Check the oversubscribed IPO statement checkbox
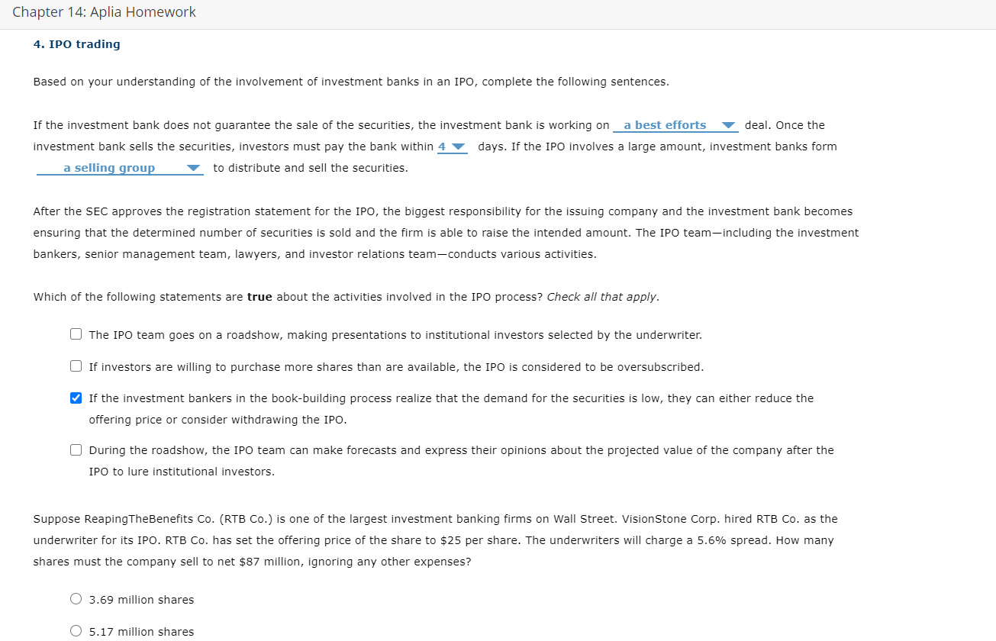 pyautogui.click(x=76, y=366)
